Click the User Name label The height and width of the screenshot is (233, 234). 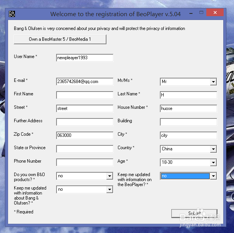(x=25, y=57)
